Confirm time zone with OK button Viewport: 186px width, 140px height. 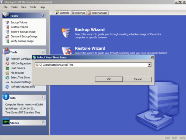click(x=109, y=79)
